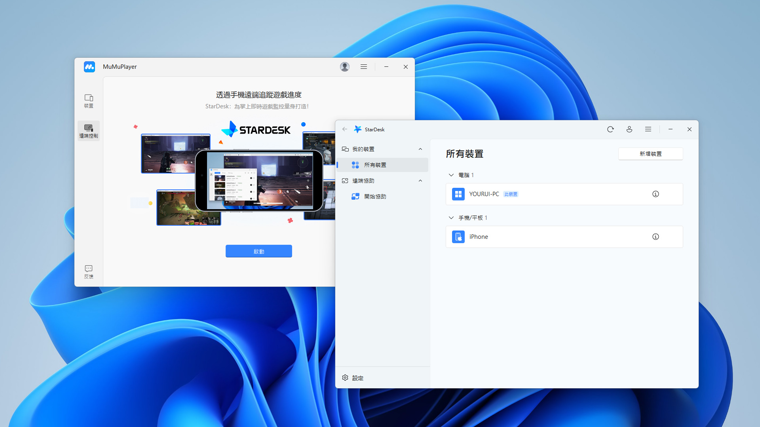Go back with the StarDesk arrow
The height and width of the screenshot is (427, 760).
coord(345,129)
